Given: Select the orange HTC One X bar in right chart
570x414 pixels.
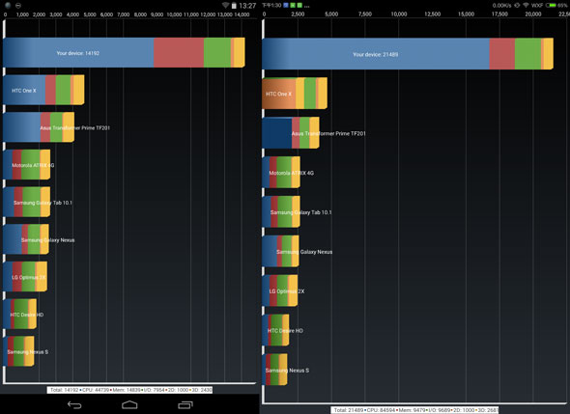Looking at the screenshot, I should [295, 94].
